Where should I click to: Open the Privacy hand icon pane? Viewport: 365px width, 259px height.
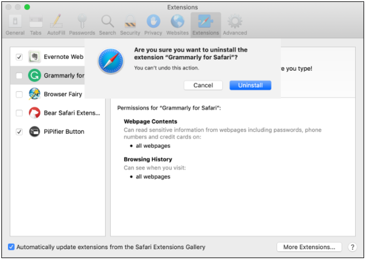click(153, 25)
